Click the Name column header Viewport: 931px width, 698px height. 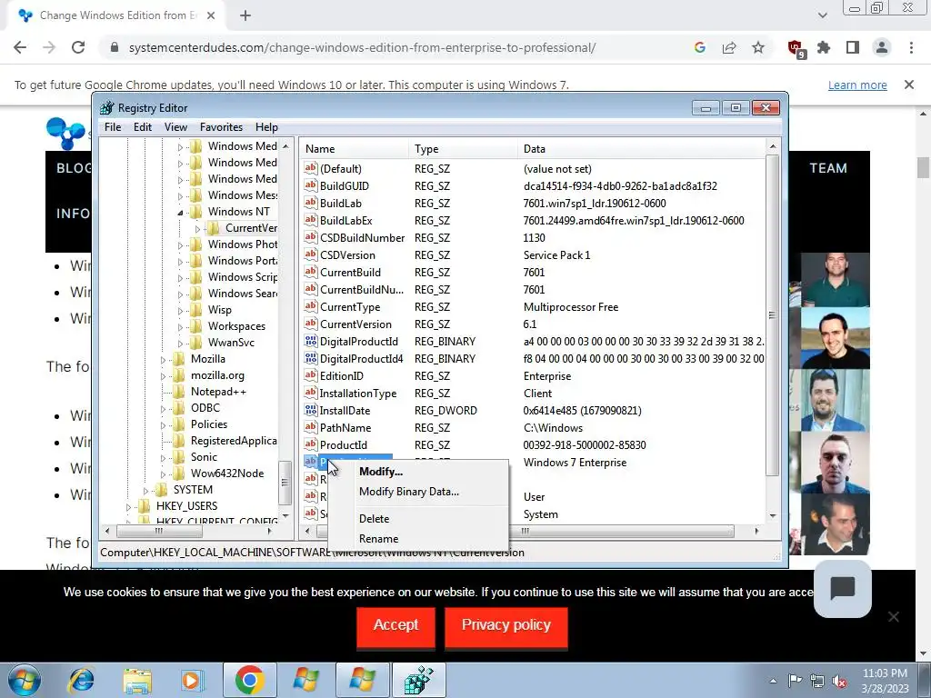click(355, 149)
